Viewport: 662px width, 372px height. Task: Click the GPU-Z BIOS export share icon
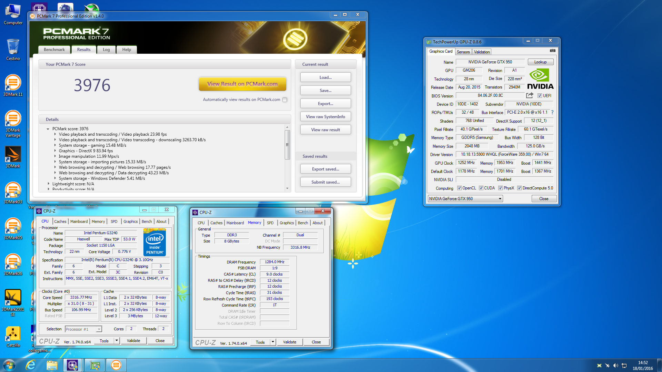pyautogui.click(x=530, y=95)
